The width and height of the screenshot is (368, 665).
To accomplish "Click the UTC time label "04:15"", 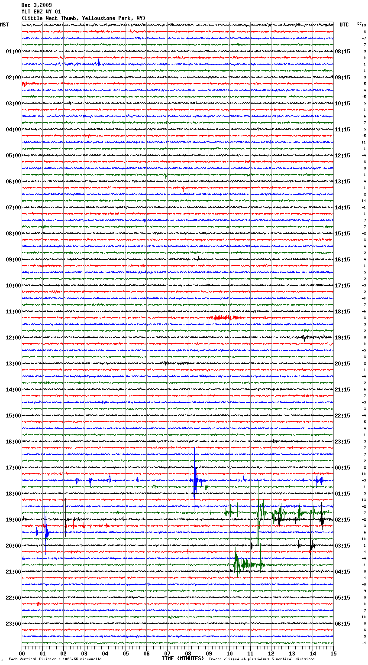I will point(342,572).
